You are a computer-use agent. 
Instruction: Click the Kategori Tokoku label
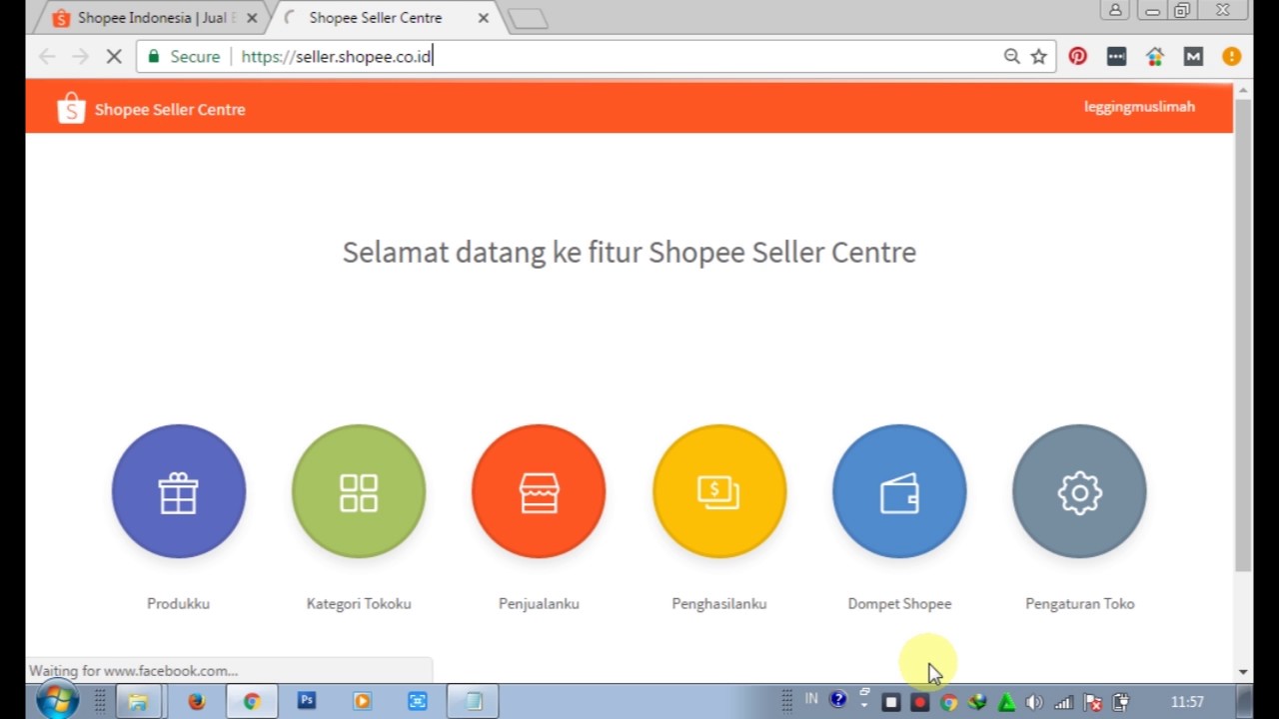pos(359,603)
